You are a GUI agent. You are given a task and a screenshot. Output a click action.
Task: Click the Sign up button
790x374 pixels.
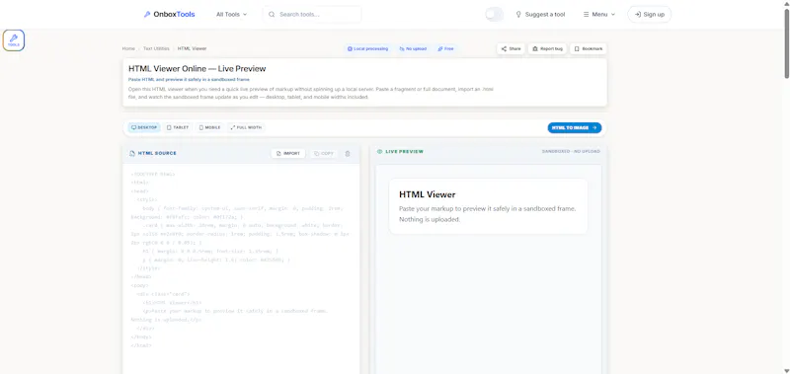tap(650, 14)
